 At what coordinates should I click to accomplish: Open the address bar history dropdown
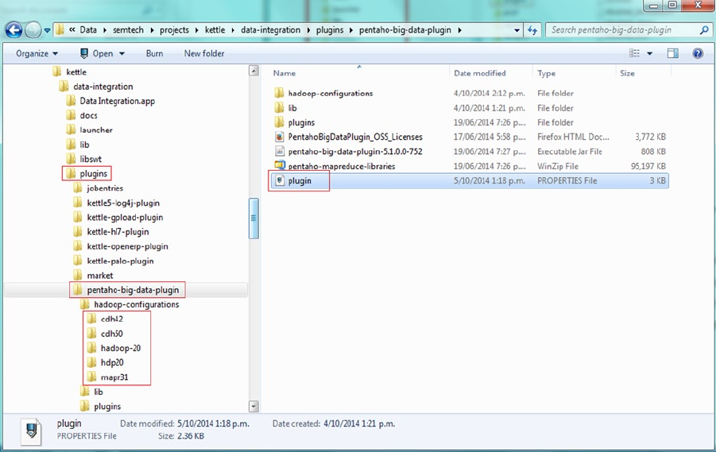click(x=517, y=30)
